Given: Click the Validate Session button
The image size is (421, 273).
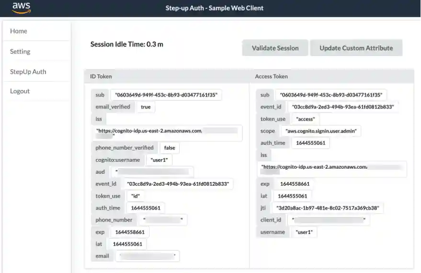Looking at the screenshot, I should click(x=275, y=48).
